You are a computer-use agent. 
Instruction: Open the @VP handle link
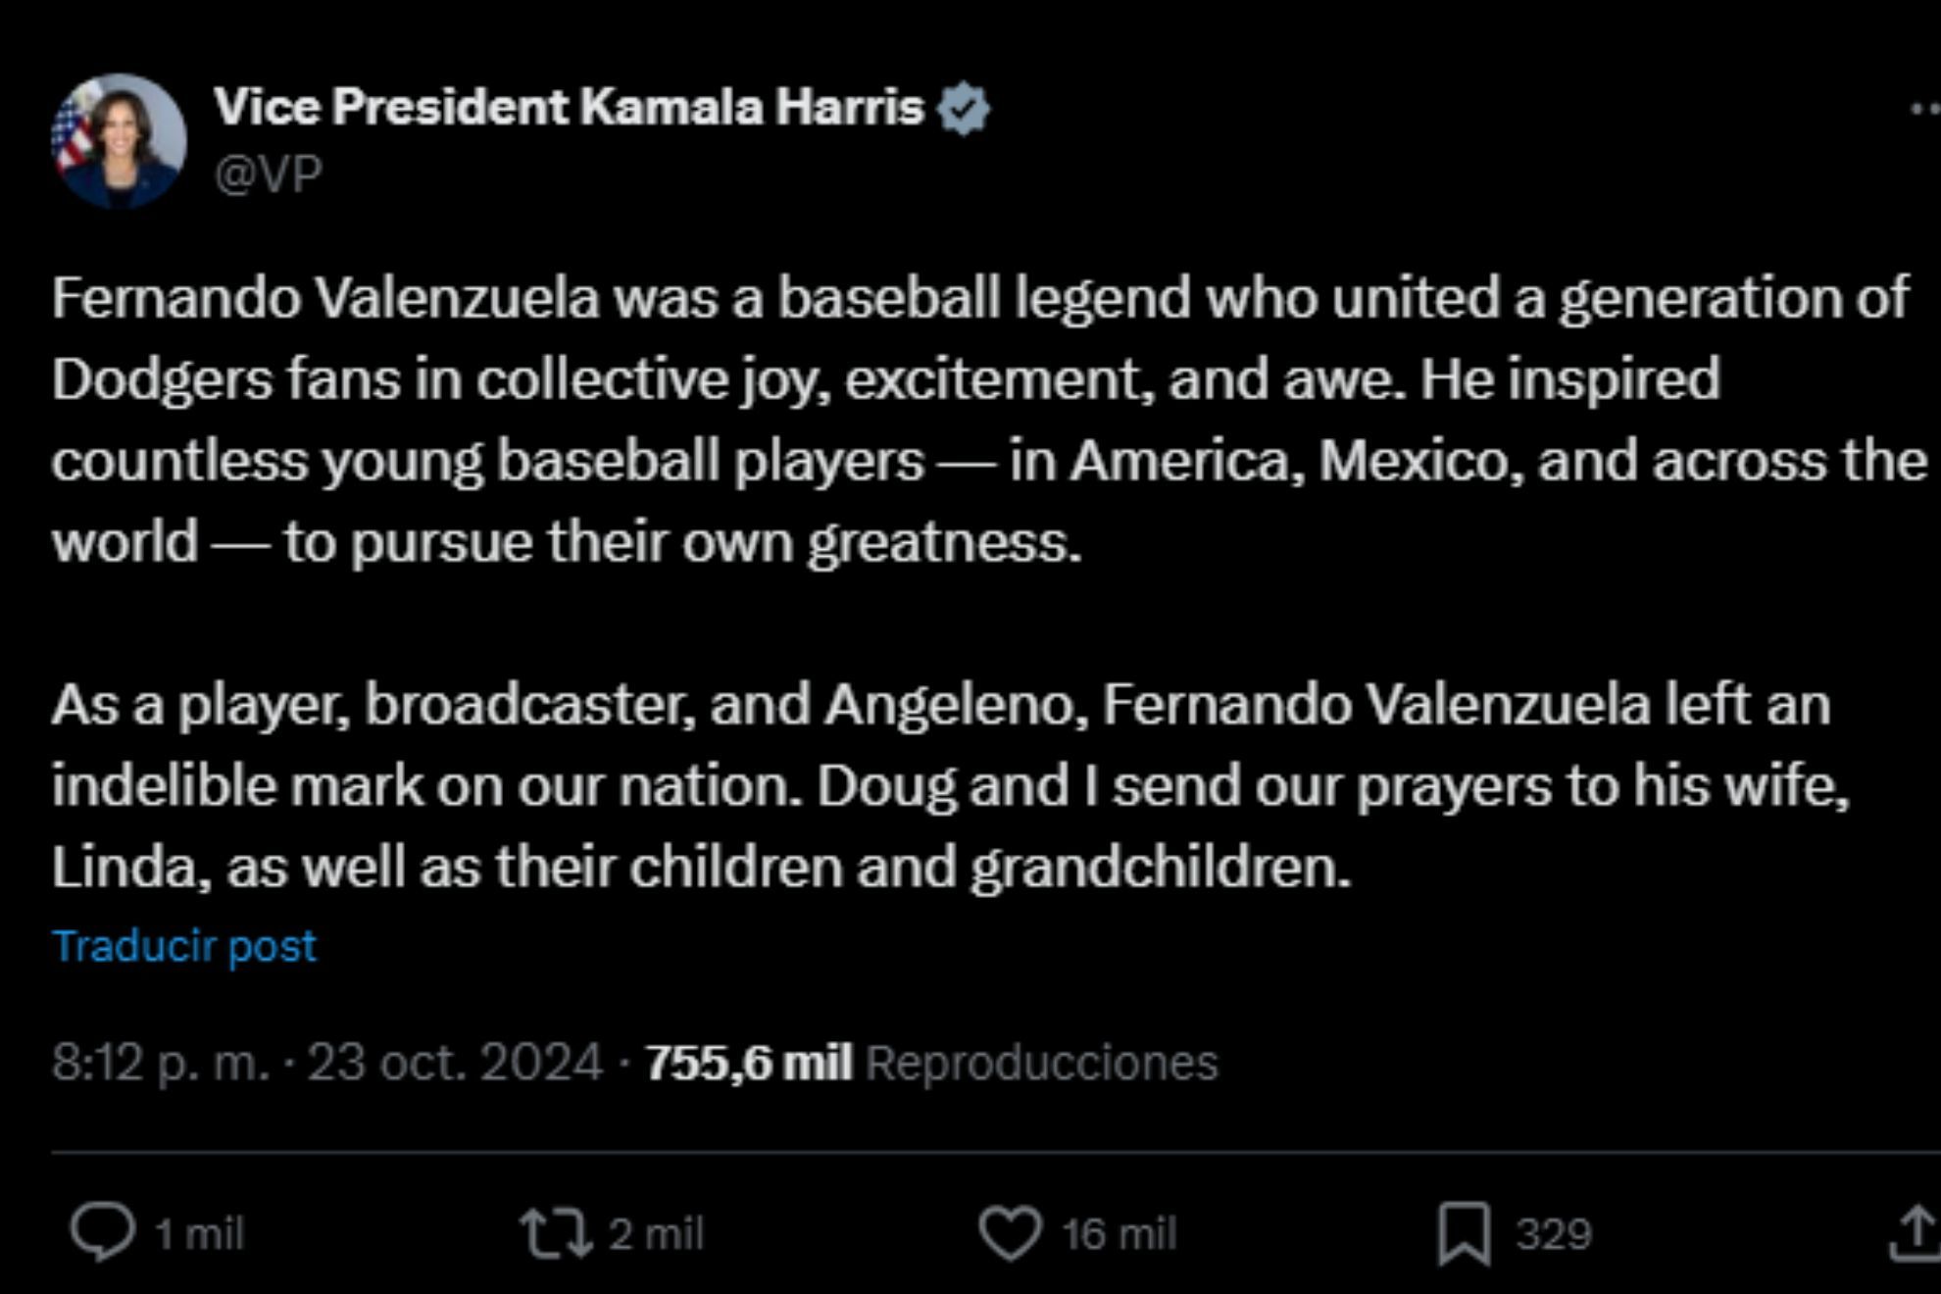(268, 174)
